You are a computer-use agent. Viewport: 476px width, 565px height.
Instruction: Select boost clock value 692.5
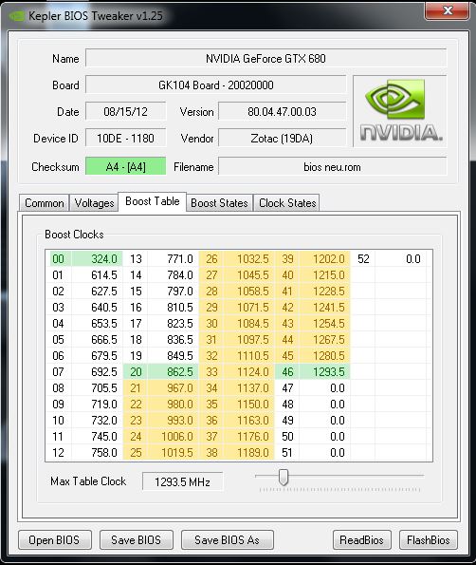point(97,371)
